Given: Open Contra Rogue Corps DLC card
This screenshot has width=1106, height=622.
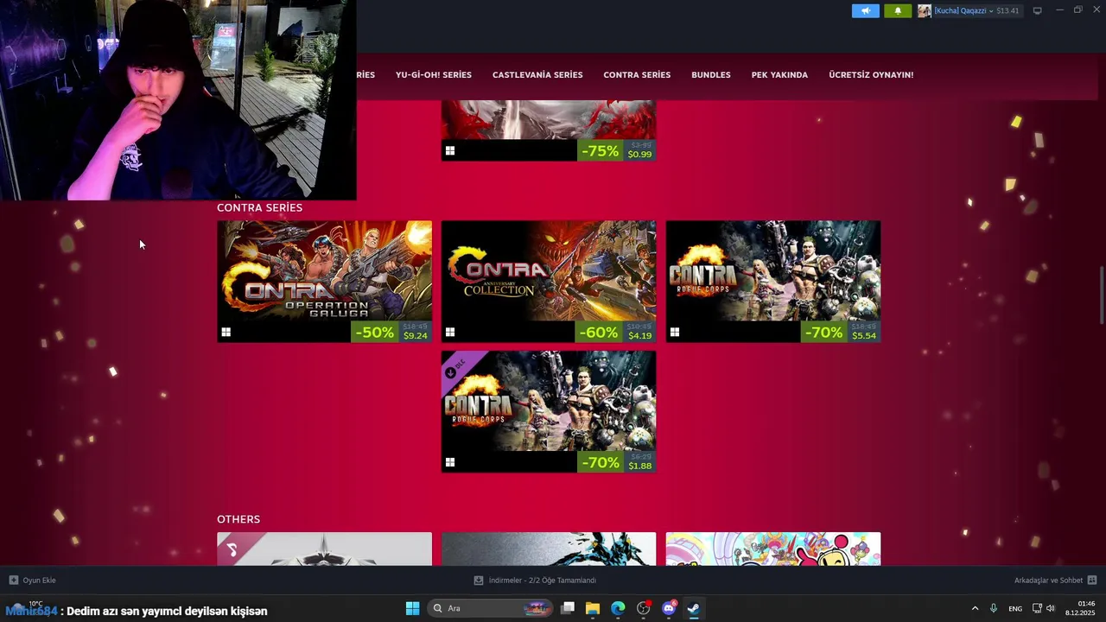Looking at the screenshot, I should [x=549, y=411].
